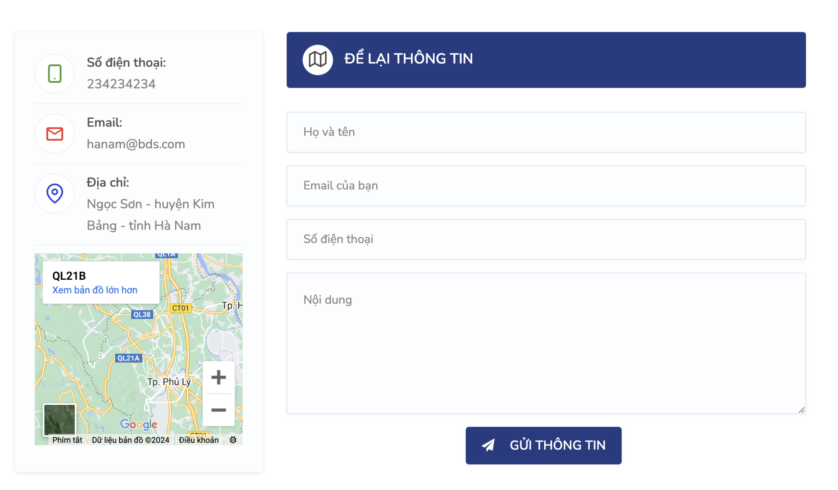The height and width of the screenshot is (490, 838).
Task: Click into the 'Email của bạn' field
Action: 546,186
